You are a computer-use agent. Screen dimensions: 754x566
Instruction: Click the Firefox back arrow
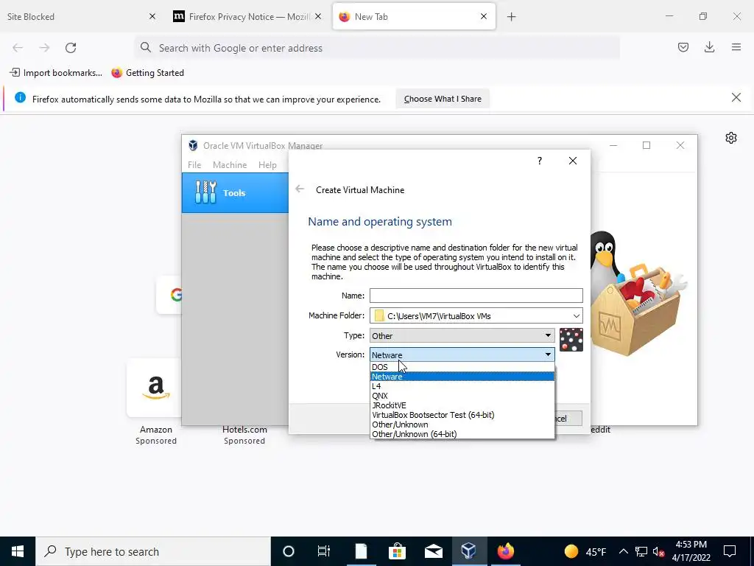(x=18, y=48)
